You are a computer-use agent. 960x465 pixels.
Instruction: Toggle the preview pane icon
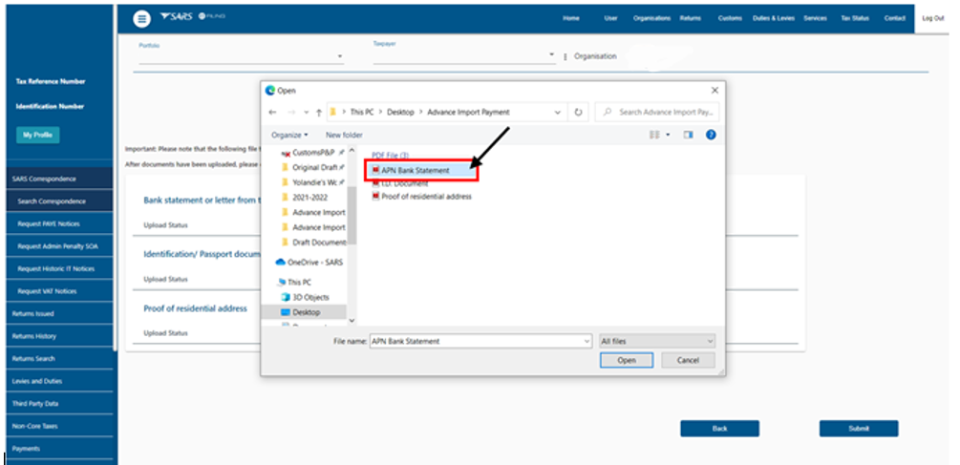688,135
